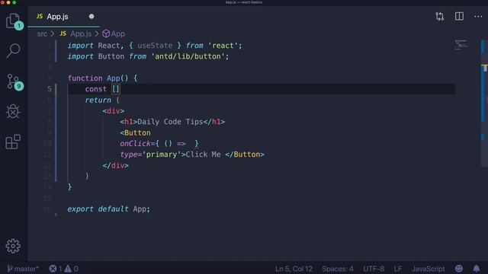Click the 'Daily Code Tips' heading text

tap(170, 122)
